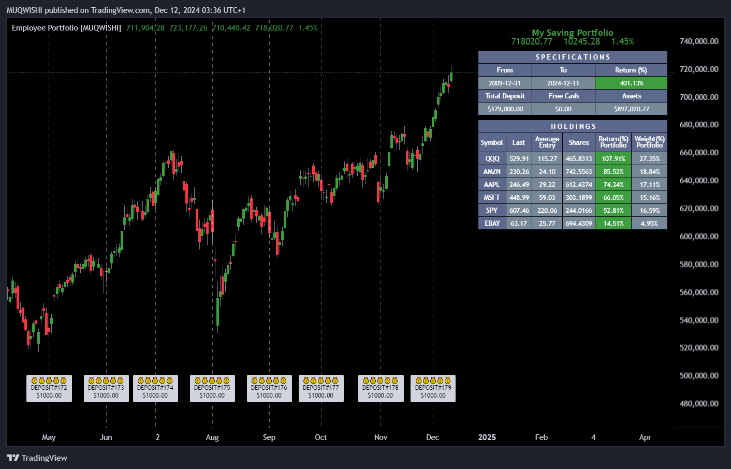Click the To date 2024-12-11 cell
The height and width of the screenshot is (469, 731).
pyautogui.click(x=563, y=83)
